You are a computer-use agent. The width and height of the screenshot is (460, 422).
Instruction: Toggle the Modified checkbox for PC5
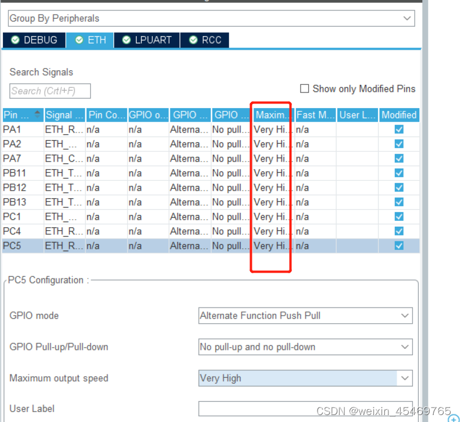399,246
